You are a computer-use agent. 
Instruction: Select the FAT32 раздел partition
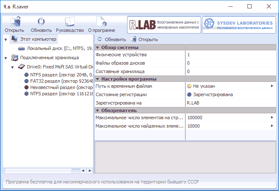point(59,81)
